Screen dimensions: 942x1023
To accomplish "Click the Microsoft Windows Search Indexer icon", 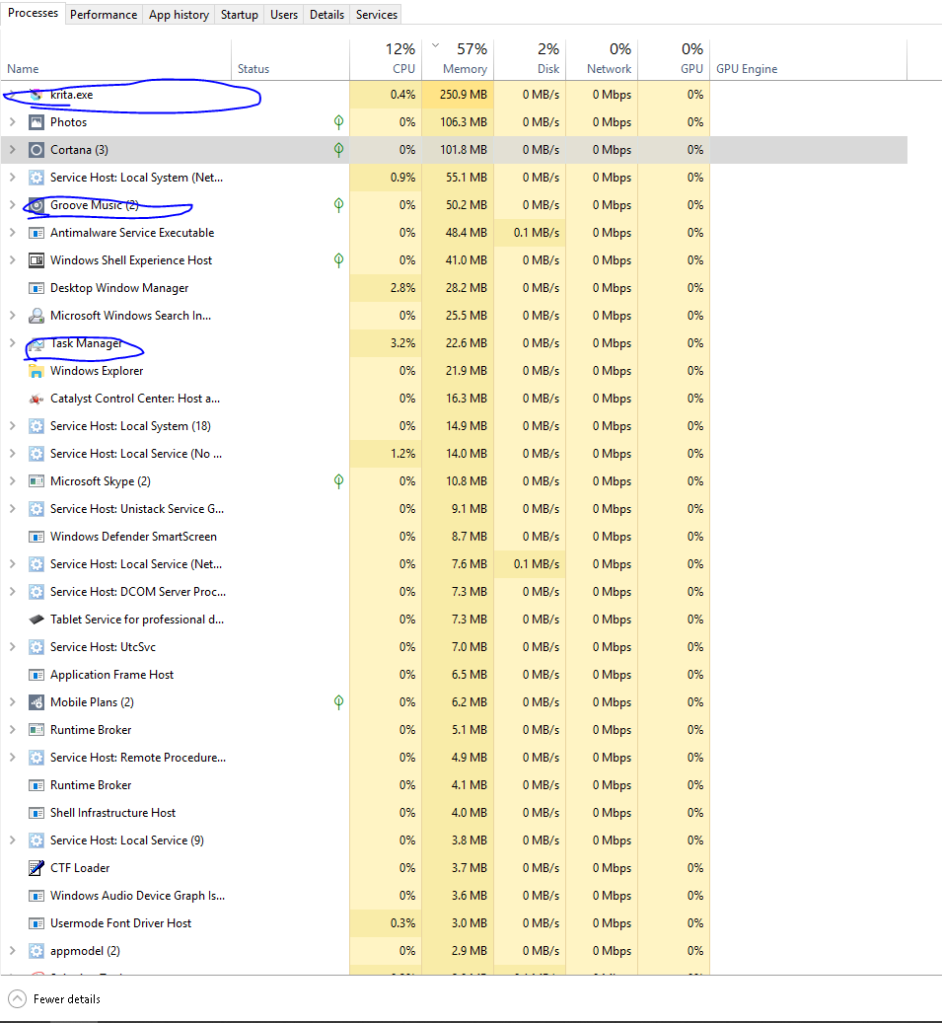I will pos(36,316).
